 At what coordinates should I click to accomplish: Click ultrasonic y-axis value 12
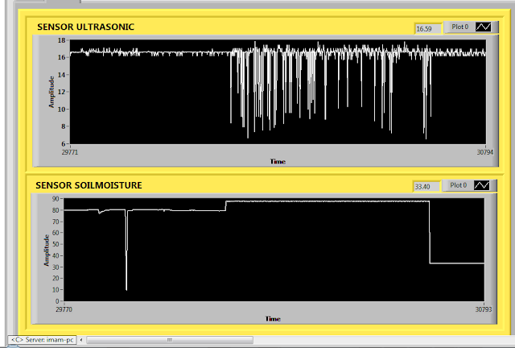[x=61, y=92]
